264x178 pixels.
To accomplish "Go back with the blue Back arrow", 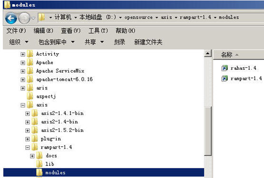I will [11, 18].
